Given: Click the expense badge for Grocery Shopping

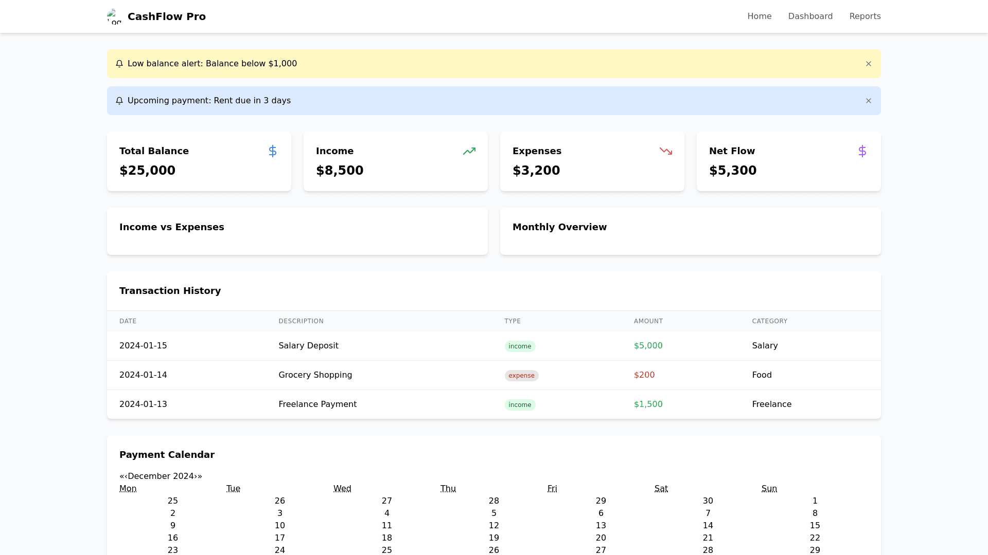Looking at the screenshot, I should 521,376.
